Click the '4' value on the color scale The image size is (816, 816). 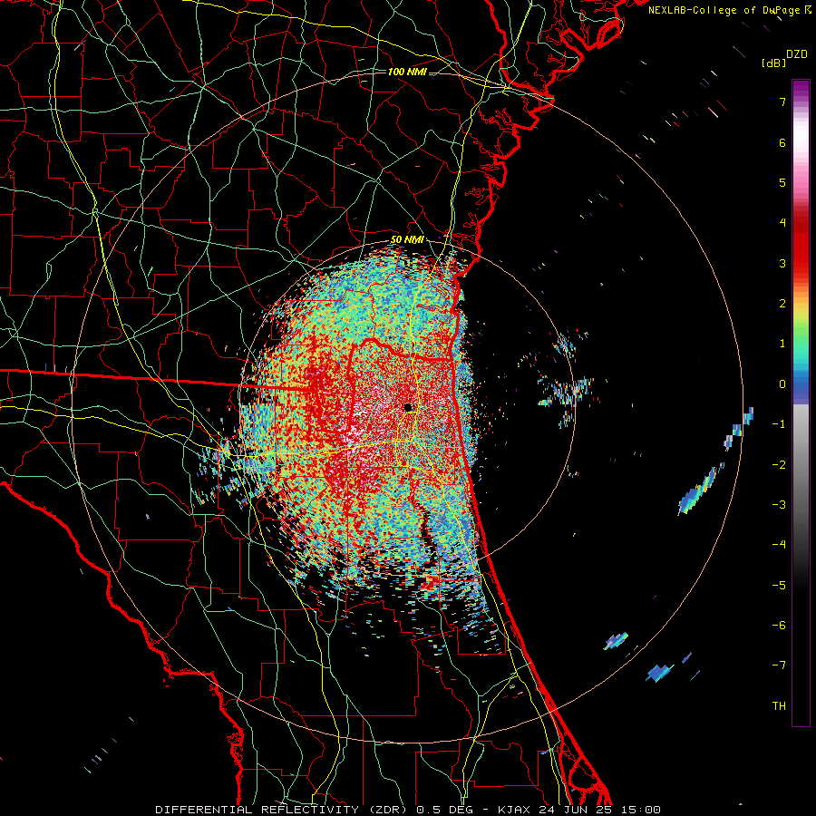782,223
